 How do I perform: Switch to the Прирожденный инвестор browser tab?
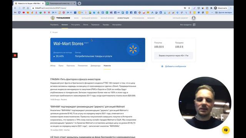tap(61, 3)
